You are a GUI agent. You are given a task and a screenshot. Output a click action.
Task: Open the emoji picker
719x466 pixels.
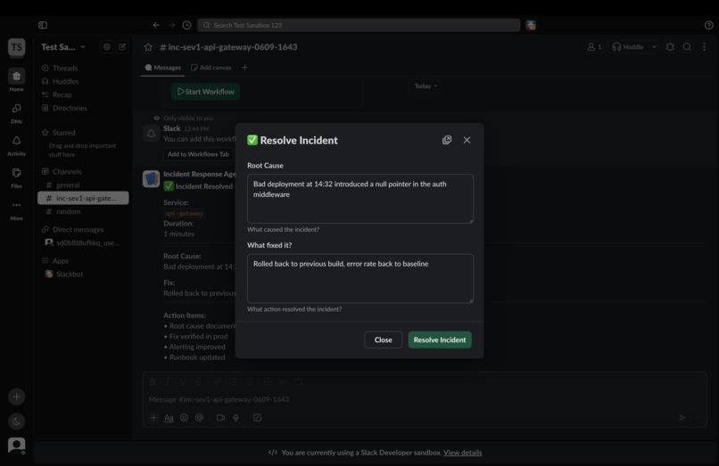point(184,417)
